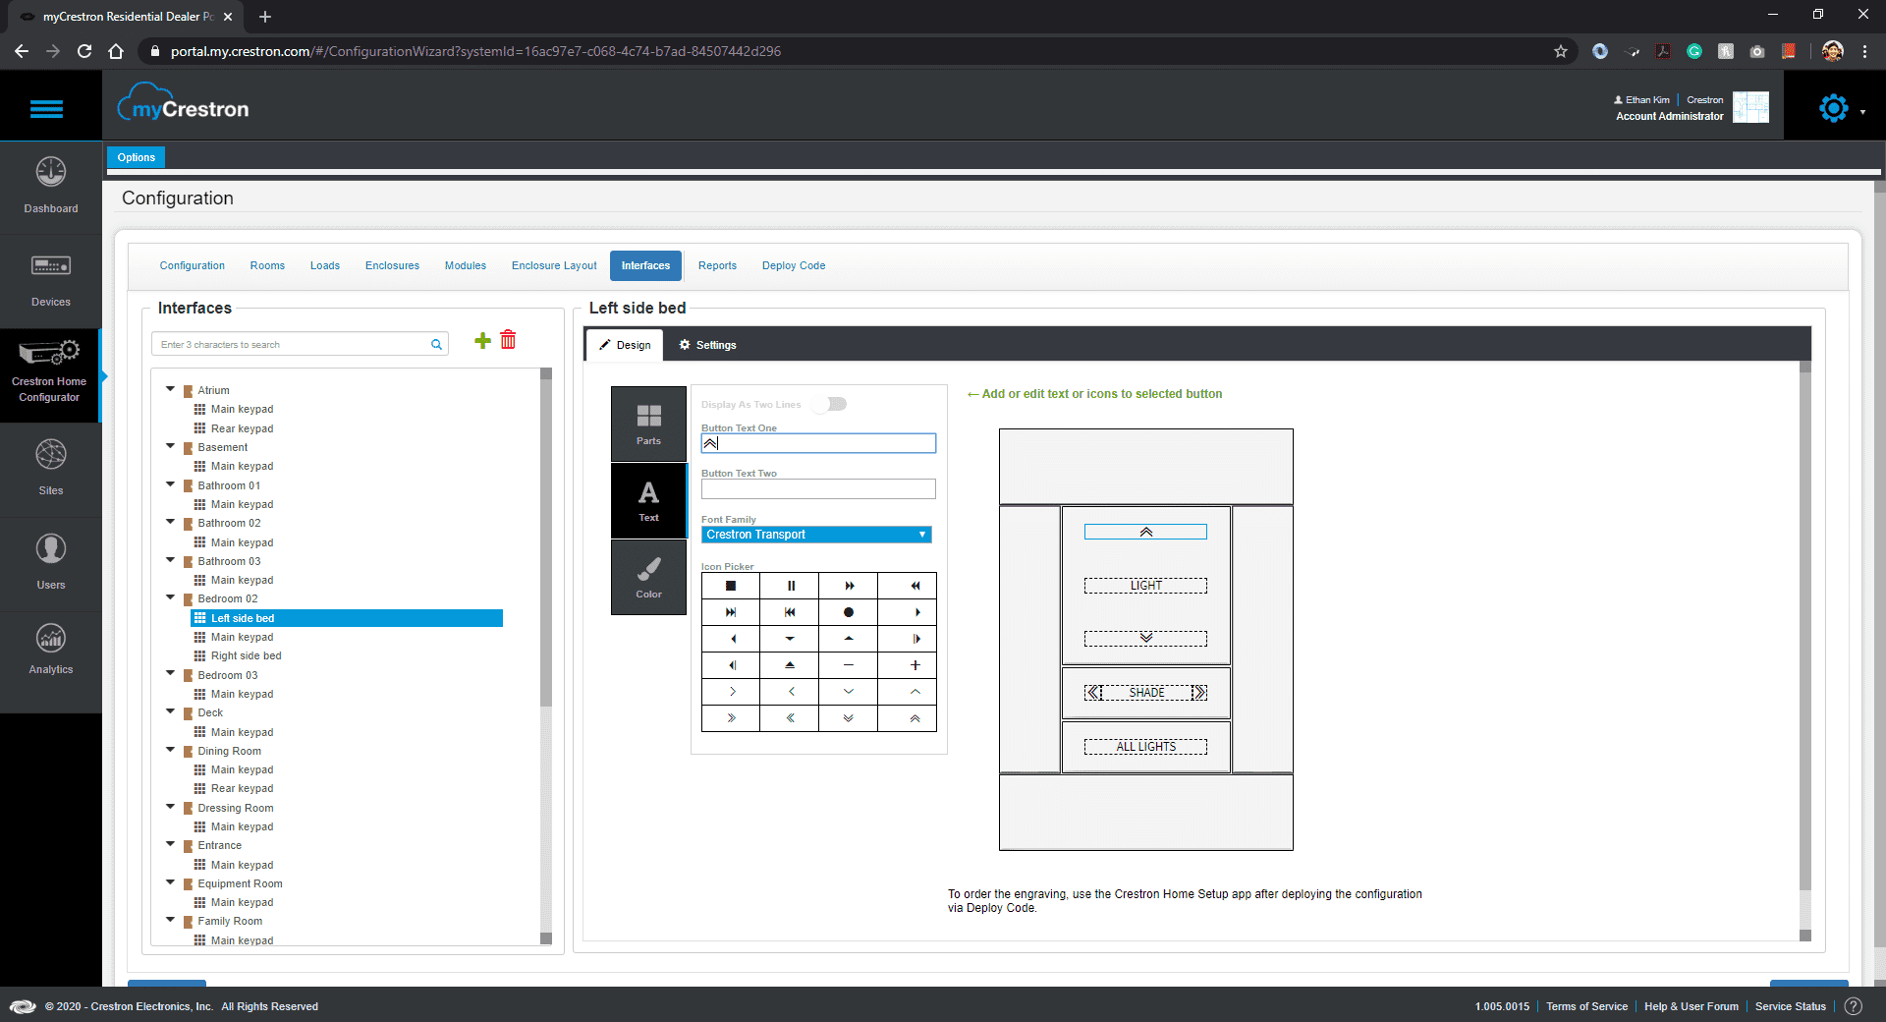Pick the pause icon in Icon Picker
This screenshot has height=1022, width=1886.
pos(790,586)
